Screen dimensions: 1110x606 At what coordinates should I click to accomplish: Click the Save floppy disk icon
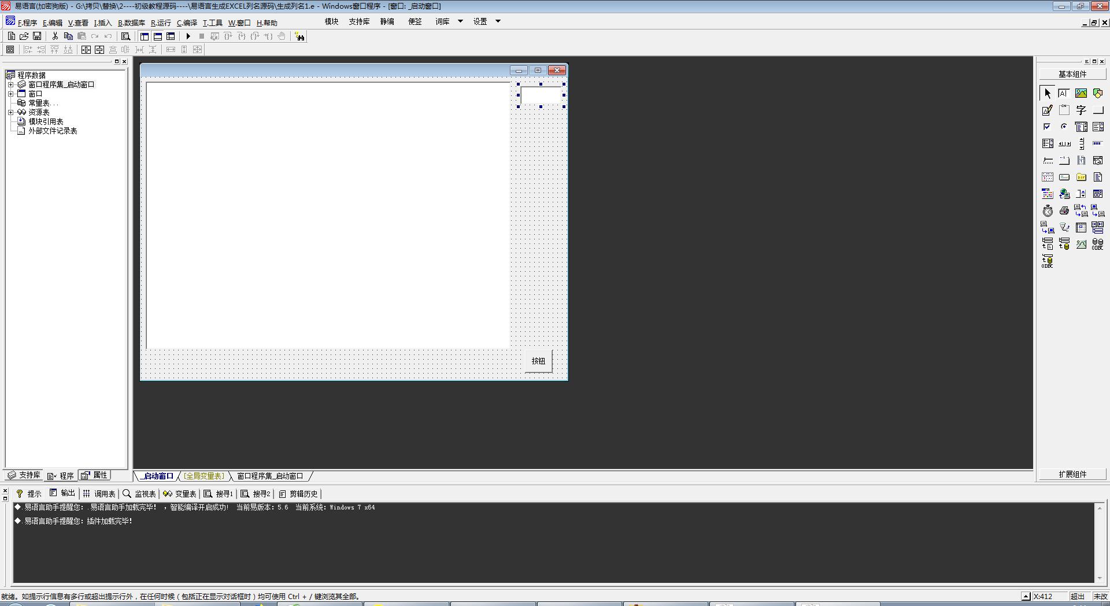(37, 36)
